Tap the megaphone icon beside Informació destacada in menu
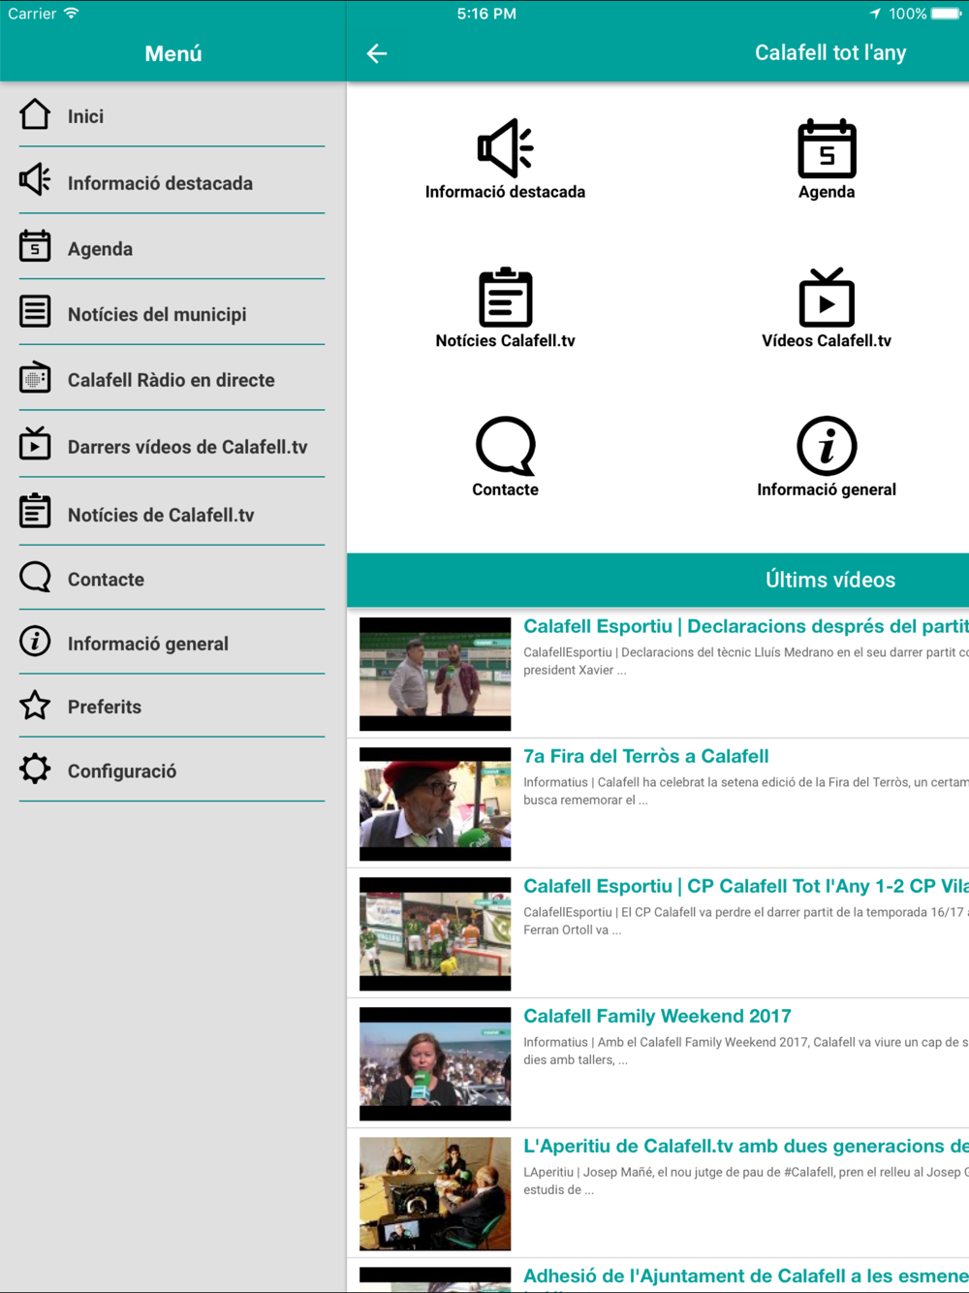This screenshot has width=969, height=1293. tap(35, 179)
